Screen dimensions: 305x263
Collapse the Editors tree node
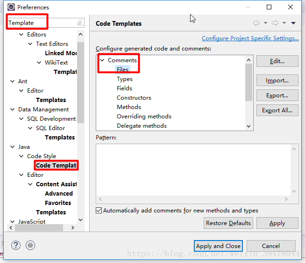pos(21,35)
